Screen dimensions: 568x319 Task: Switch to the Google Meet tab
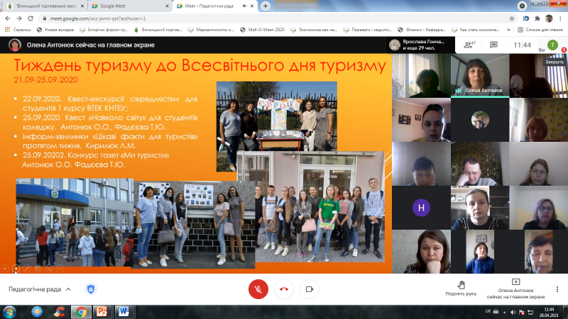130,6
